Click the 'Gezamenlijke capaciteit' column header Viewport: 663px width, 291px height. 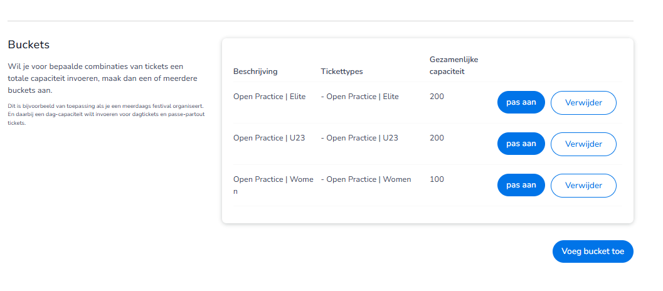tap(454, 65)
